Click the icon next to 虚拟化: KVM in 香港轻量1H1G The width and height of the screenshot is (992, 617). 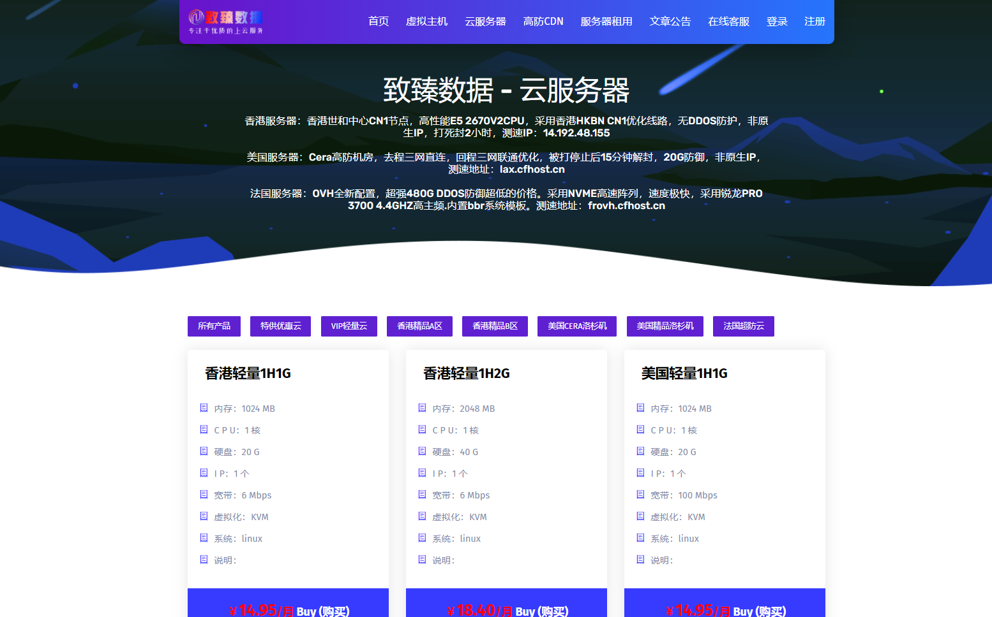(204, 516)
